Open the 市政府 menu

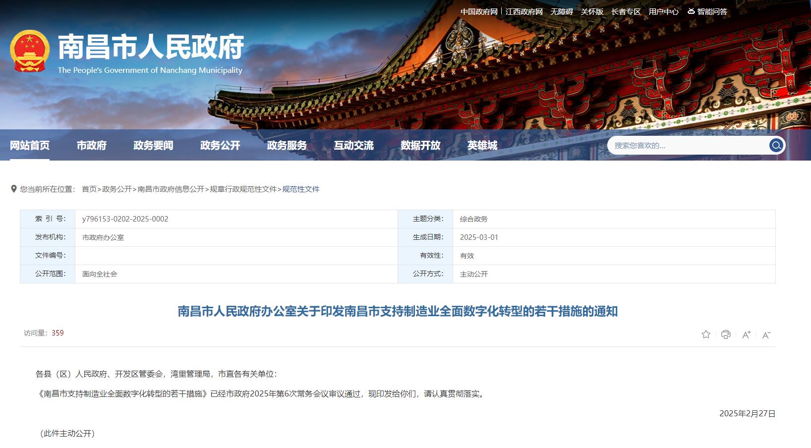click(x=92, y=145)
